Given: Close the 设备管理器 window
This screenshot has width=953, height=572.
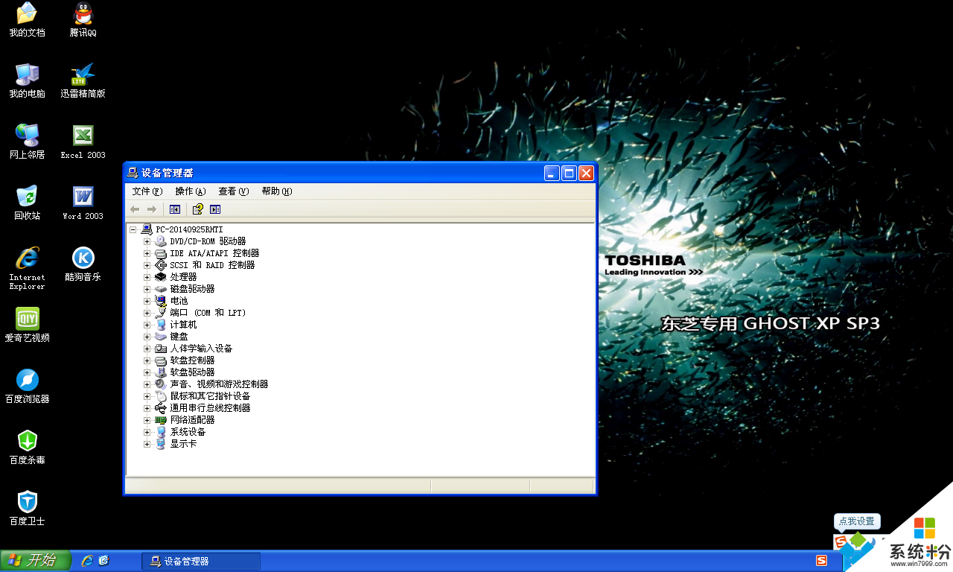Looking at the screenshot, I should point(586,174).
